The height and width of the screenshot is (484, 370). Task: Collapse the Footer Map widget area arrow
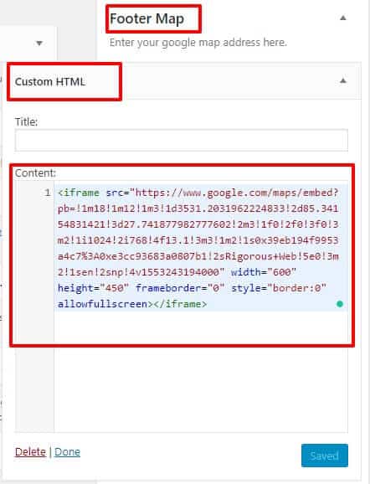(343, 18)
